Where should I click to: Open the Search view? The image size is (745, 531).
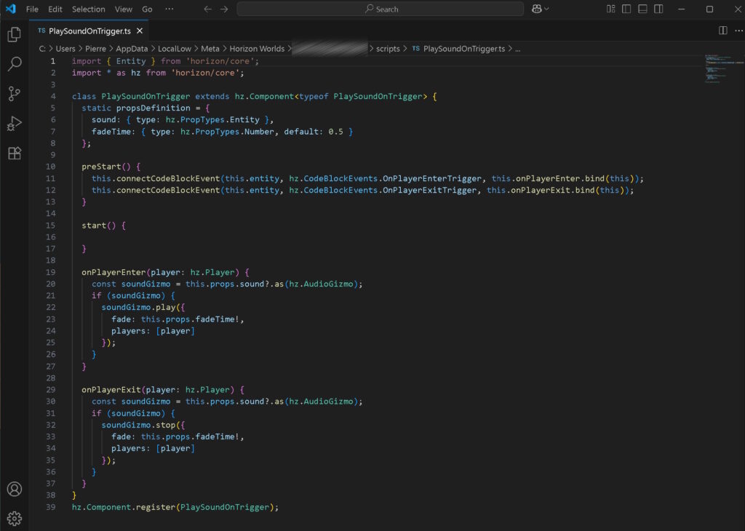(x=15, y=64)
